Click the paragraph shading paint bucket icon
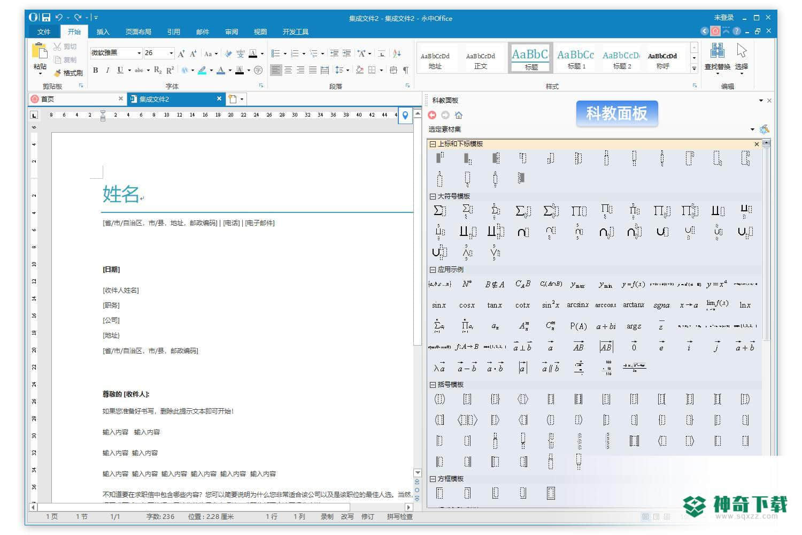This screenshot has height=535, width=802. point(360,70)
